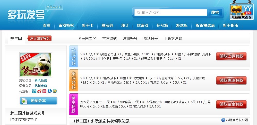Click the red 多玩独家特权 badge
Screen dimensions: 257x125
39,38
